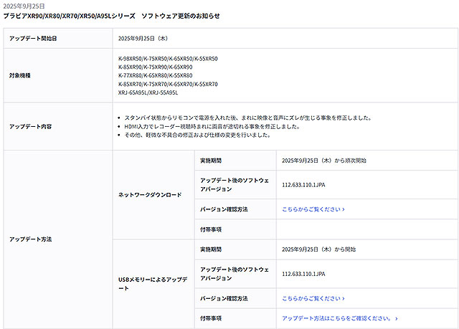Click USB アップデート後のソフトウェアバージョン label
Screen dimensions: 459x329
pos(235,274)
